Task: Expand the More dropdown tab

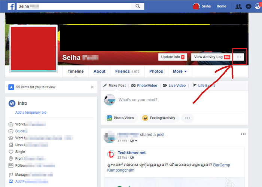Action: [x=180, y=71]
